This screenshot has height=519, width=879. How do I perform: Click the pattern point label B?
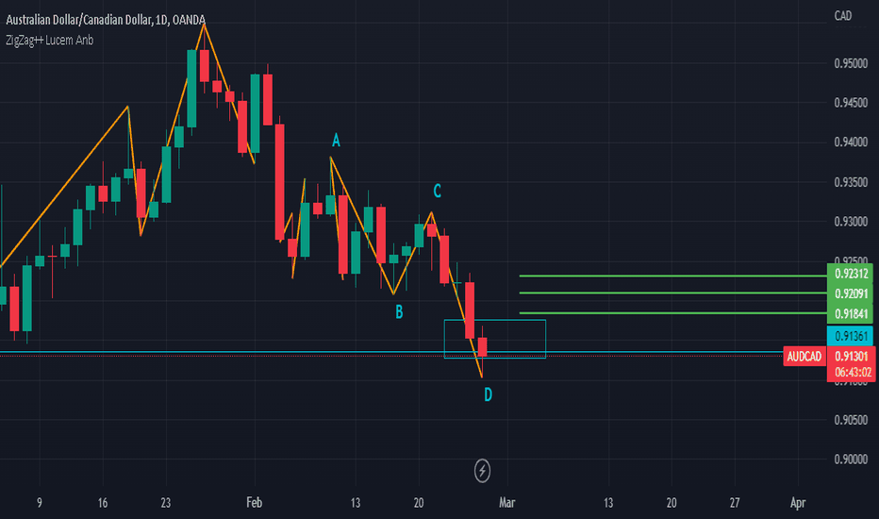[399, 312]
